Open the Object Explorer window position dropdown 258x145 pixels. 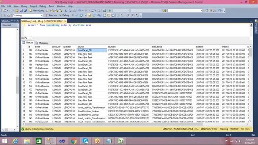[x=12, y=21]
